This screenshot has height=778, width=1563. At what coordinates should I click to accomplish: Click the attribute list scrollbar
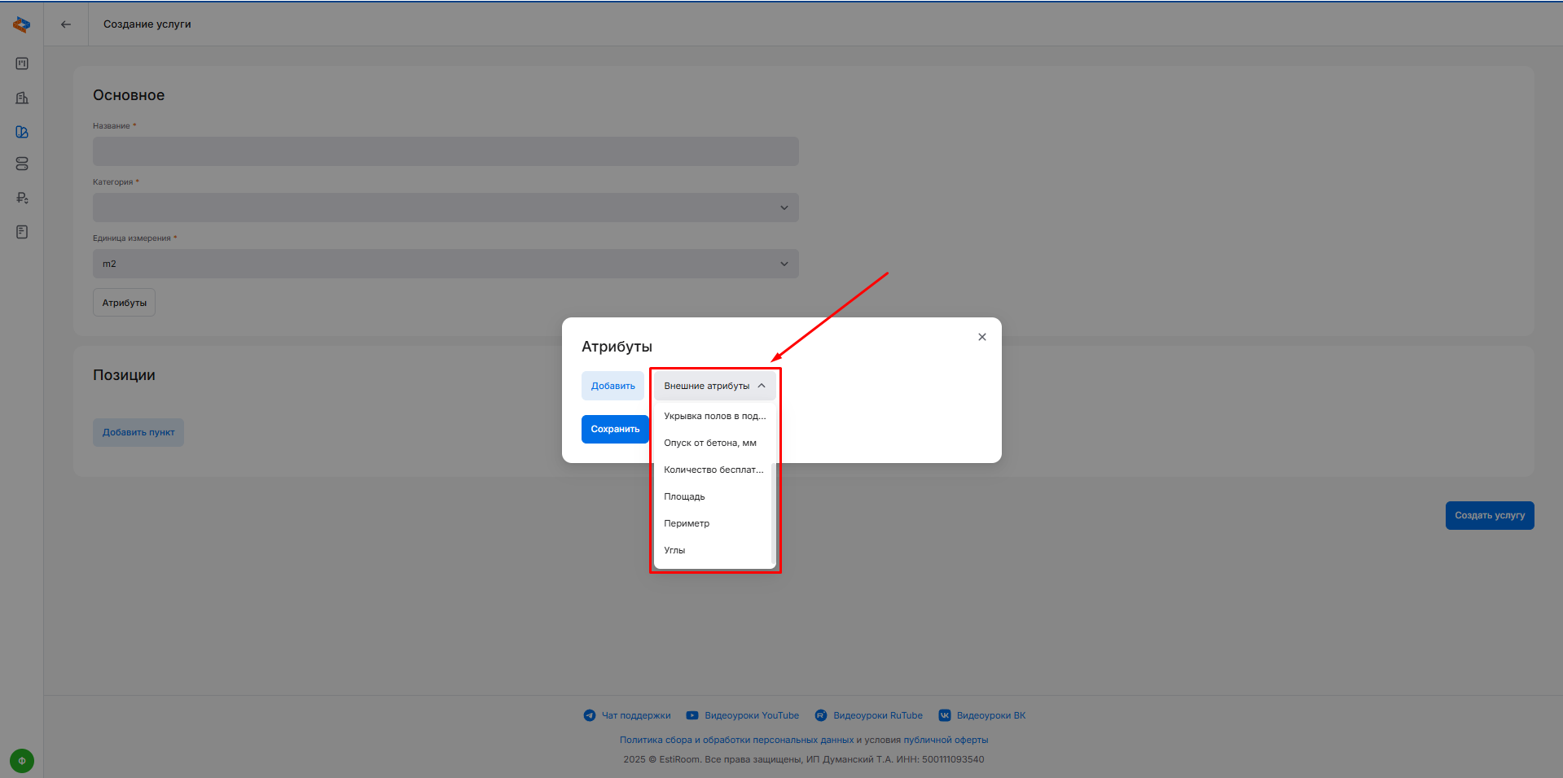tap(772, 513)
